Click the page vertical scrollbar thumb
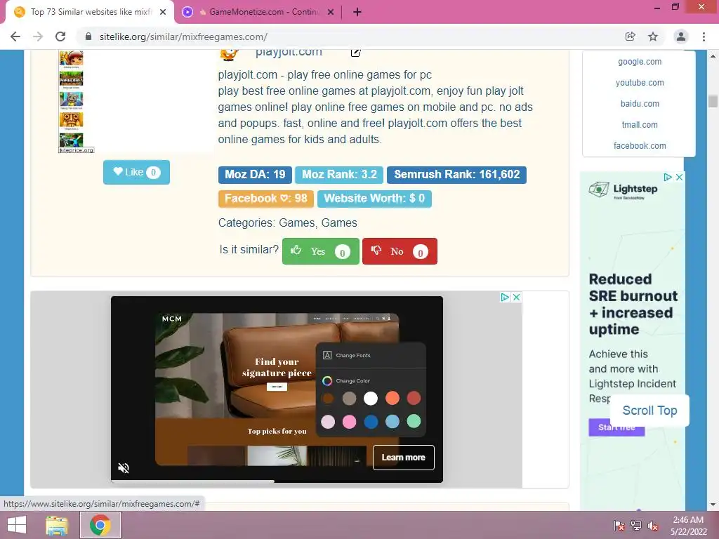Image resolution: width=719 pixels, height=539 pixels. click(713, 101)
